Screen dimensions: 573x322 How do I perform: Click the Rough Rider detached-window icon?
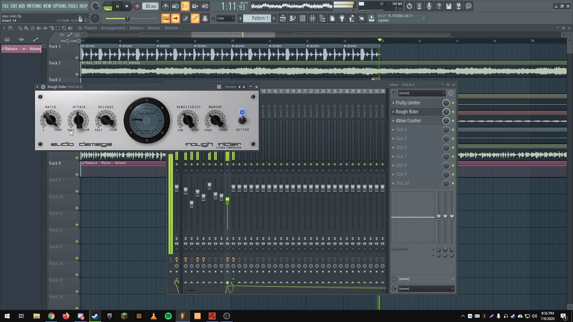pos(219,87)
